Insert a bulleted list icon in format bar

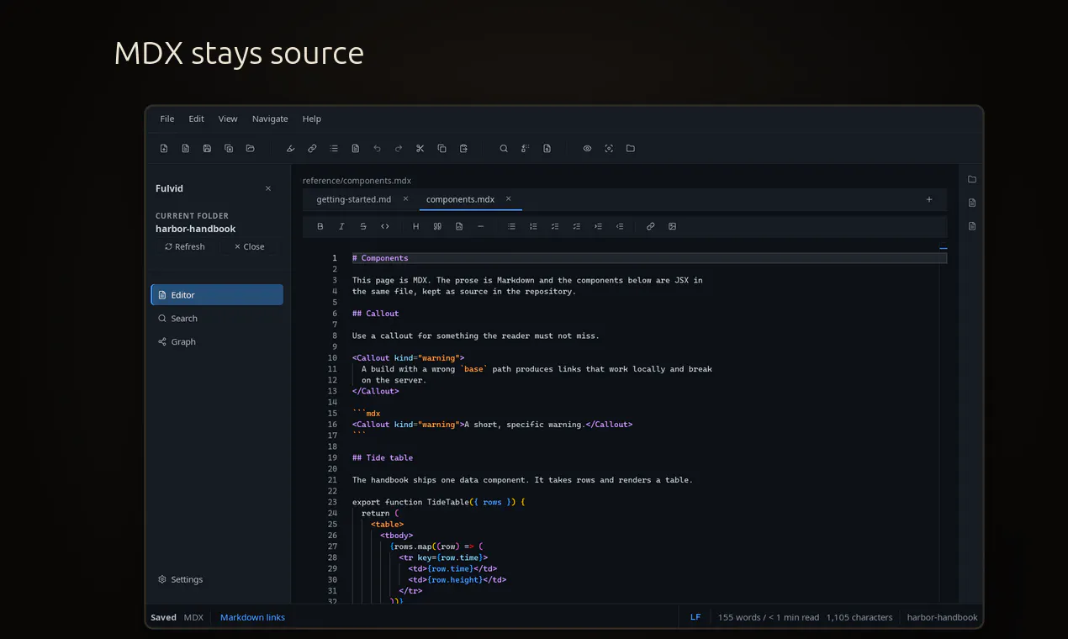tap(511, 226)
